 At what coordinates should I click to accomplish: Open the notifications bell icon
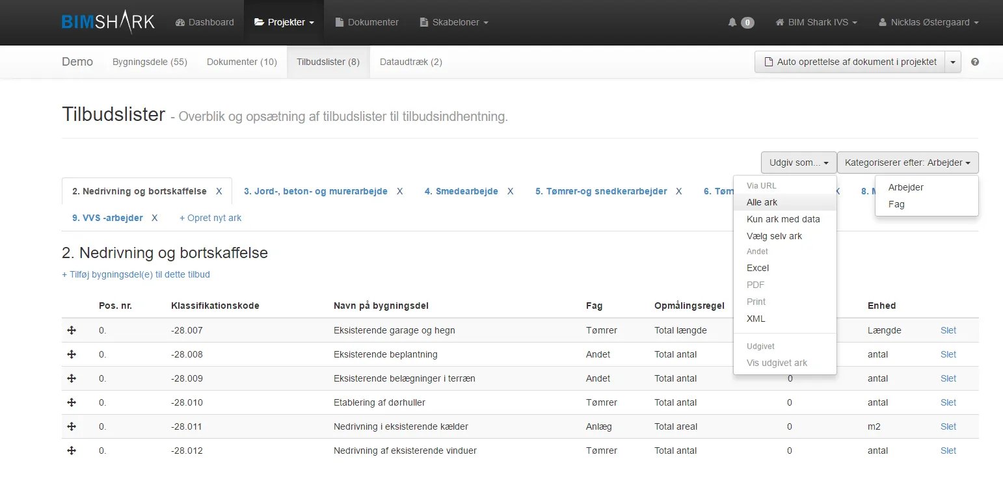coord(732,22)
